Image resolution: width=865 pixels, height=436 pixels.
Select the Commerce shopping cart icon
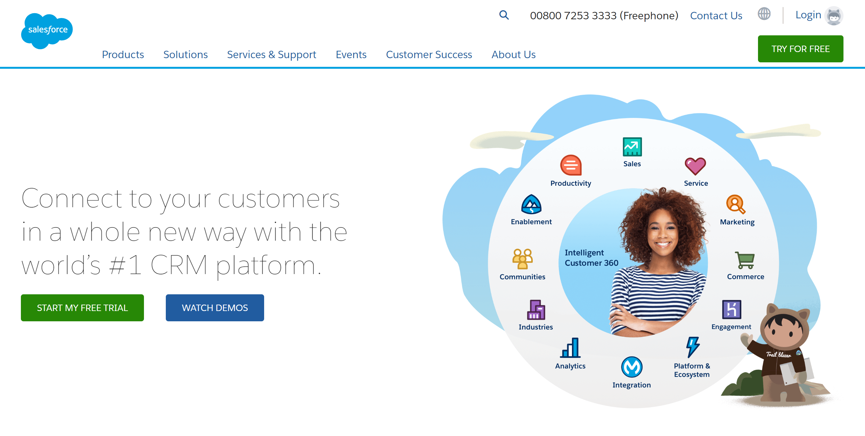point(745,260)
